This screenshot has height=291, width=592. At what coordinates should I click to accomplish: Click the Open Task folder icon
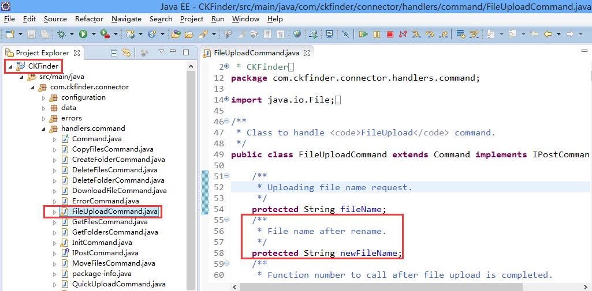(x=189, y=34)
